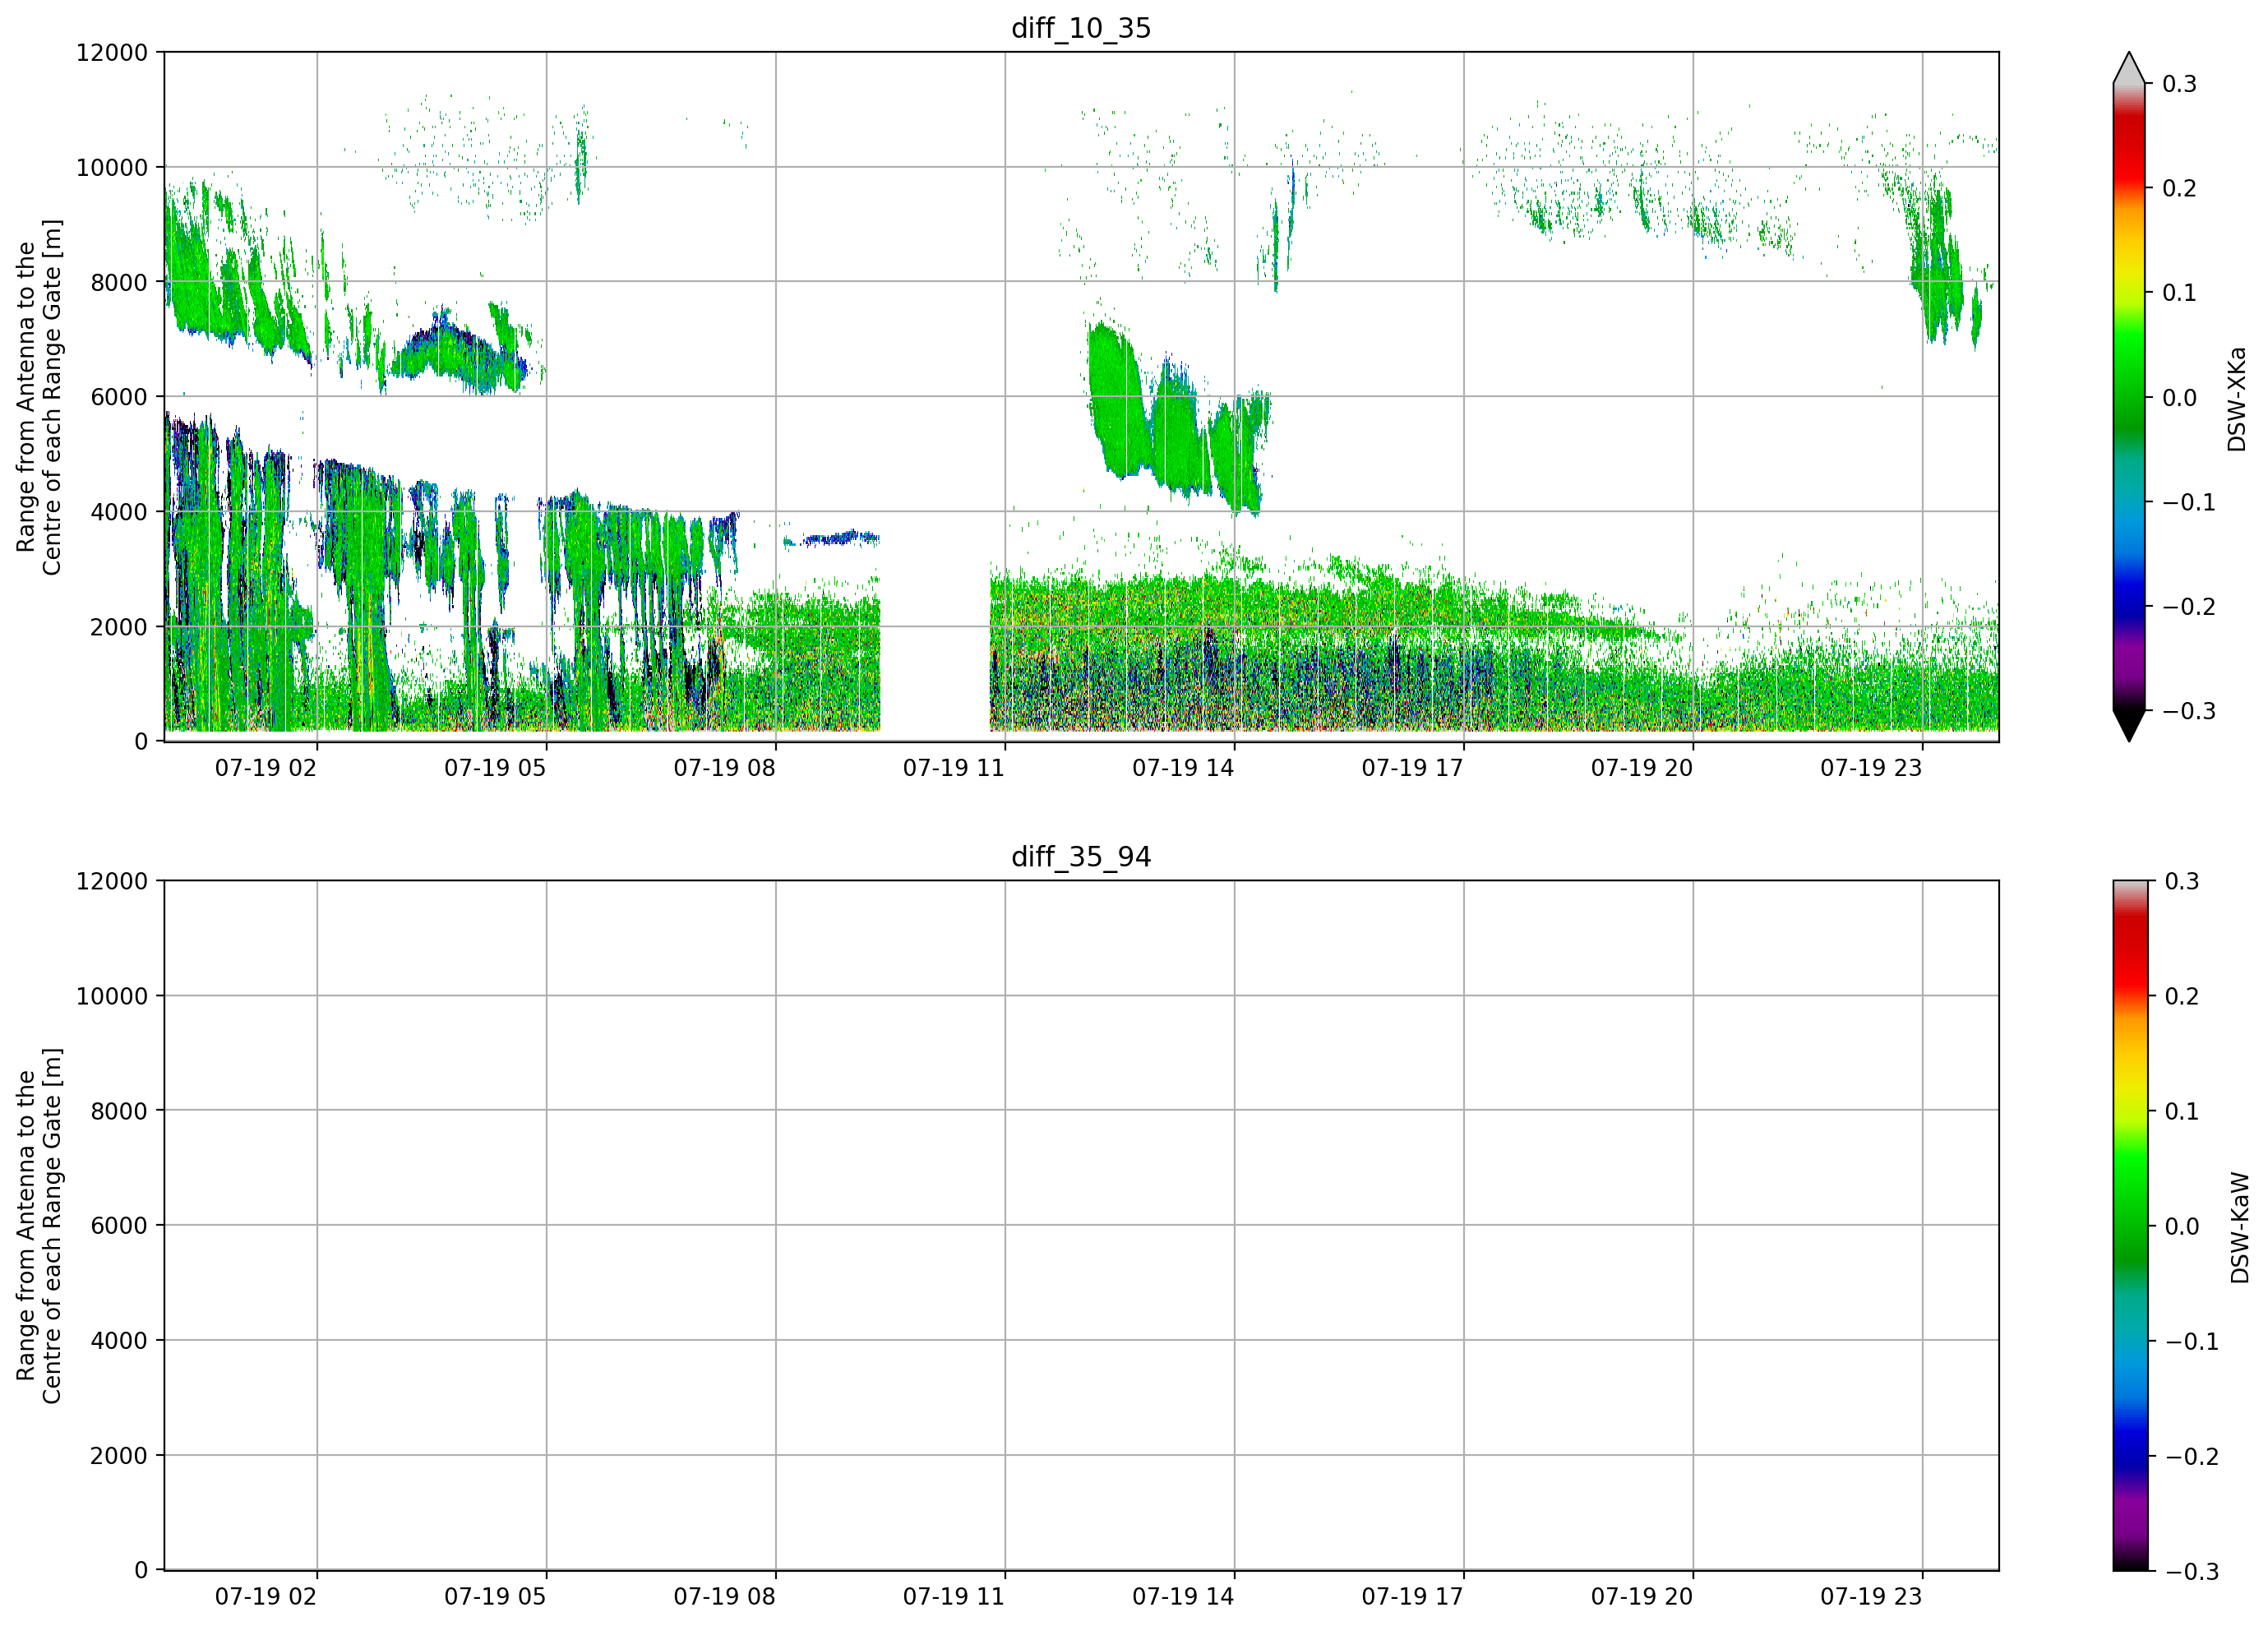Click the 6000 y-tick on diff_10_35 plot

click(x=119, y=397)
